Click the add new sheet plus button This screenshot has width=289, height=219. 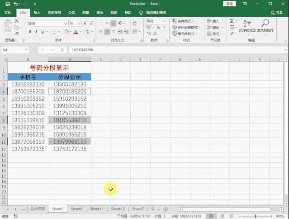coord(166,209)
